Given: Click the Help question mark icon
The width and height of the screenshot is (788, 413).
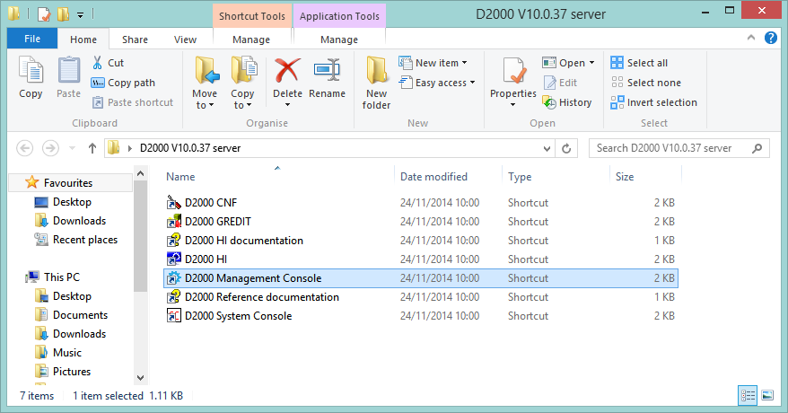Looking at the screenshot, I should click(x=770, y=38).
